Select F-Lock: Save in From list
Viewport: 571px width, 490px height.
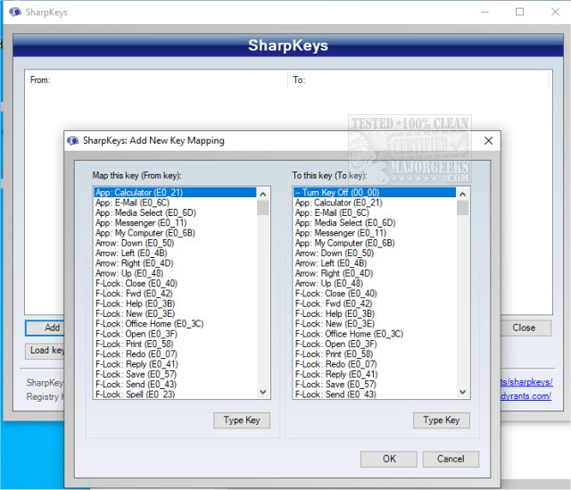pyautogui.click(x=175, y=374)
